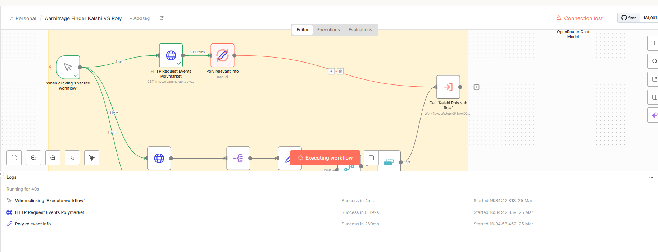
Task: Click 'Started 16:34:58.452, 25 Mar' timestamp
Action: click(503, 224)
